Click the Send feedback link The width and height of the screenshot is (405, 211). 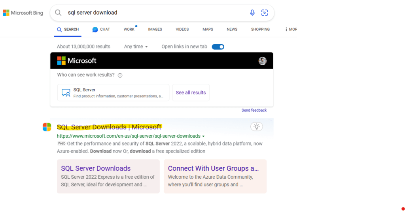coord(254,110)
